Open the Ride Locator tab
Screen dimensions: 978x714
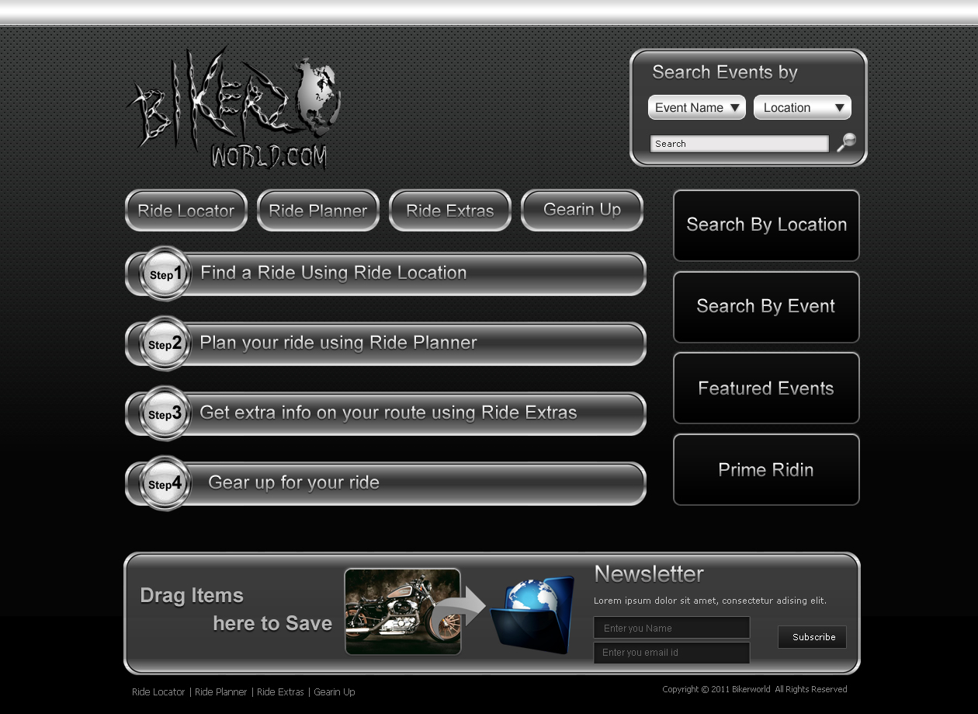pos(186,211)
